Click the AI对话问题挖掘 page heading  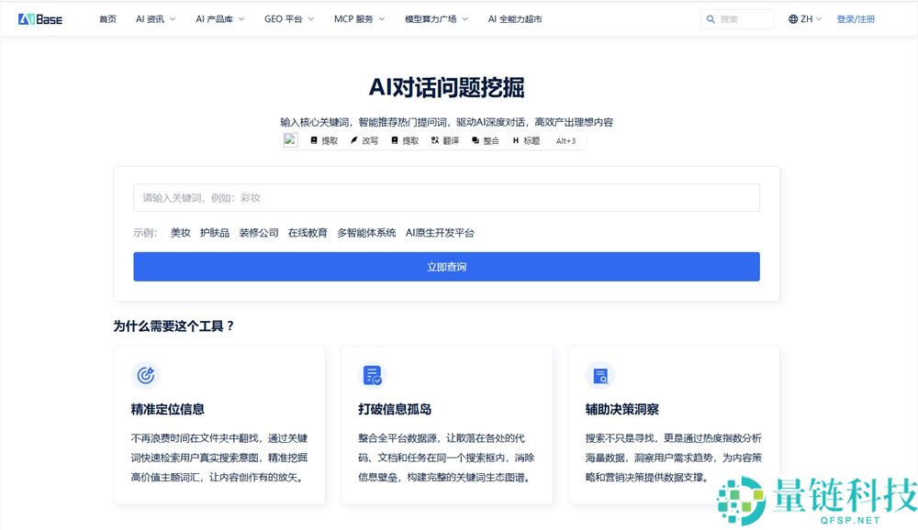(447, 88)
